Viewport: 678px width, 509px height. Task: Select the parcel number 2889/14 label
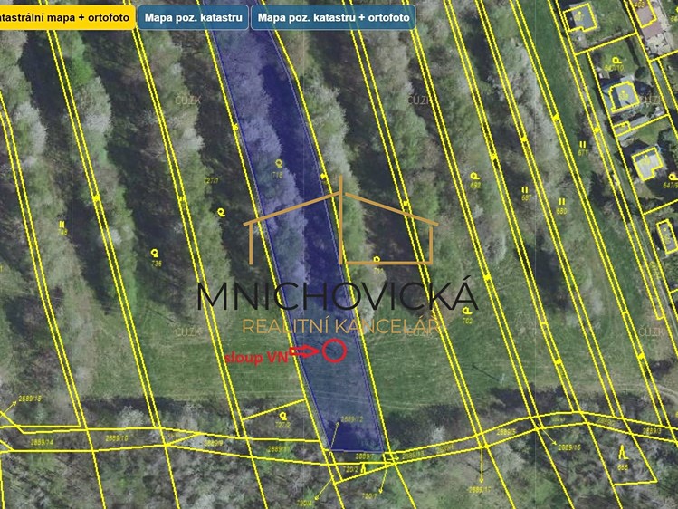(x=42, y=442)
